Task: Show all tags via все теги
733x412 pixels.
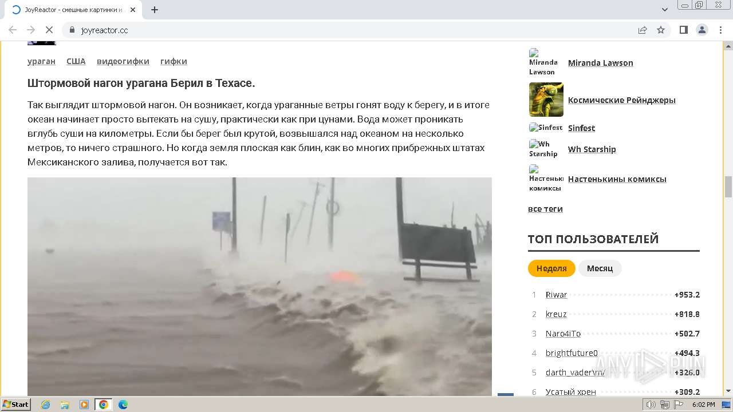Action: tap(545, 209)
